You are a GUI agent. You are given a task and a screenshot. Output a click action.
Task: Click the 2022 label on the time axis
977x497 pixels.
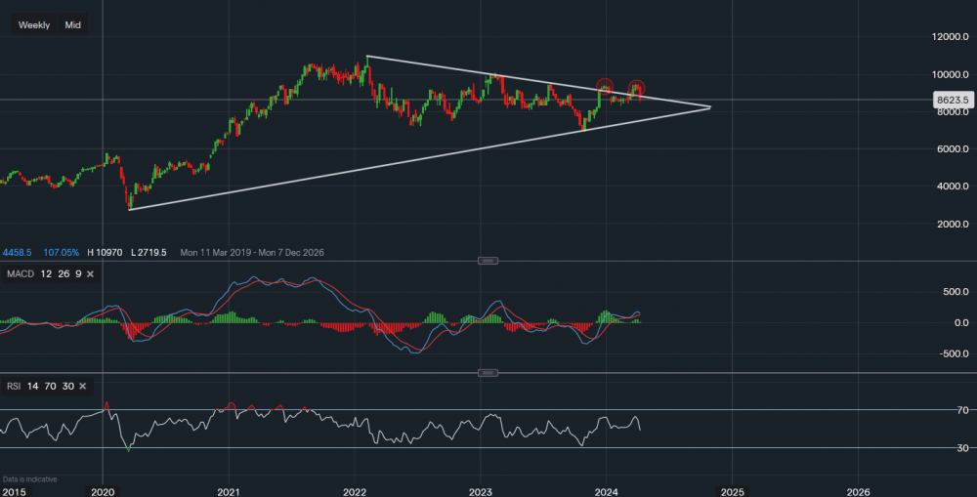click(355, 491)
